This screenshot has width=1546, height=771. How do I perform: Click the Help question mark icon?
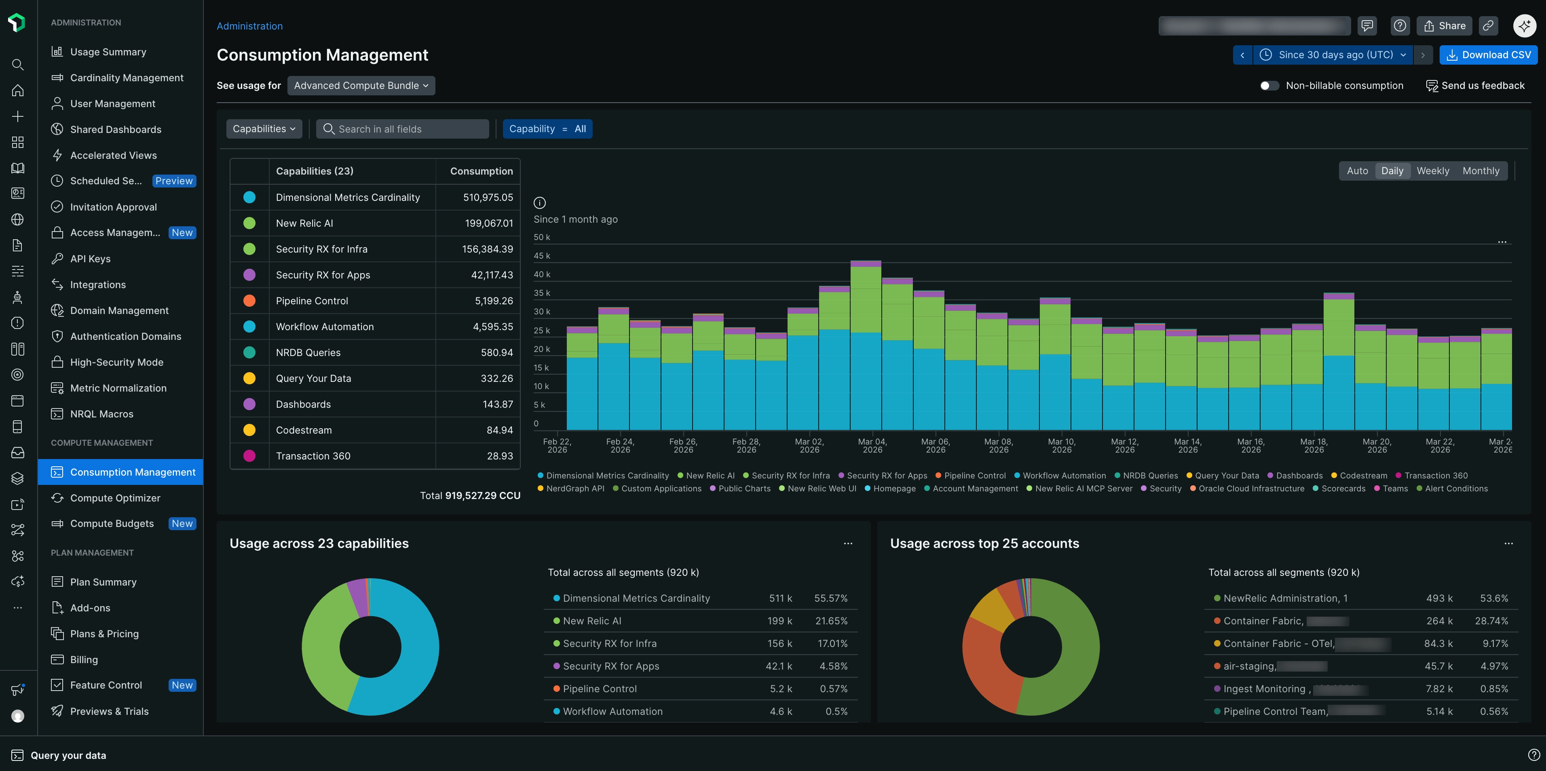click(1400, 25)
